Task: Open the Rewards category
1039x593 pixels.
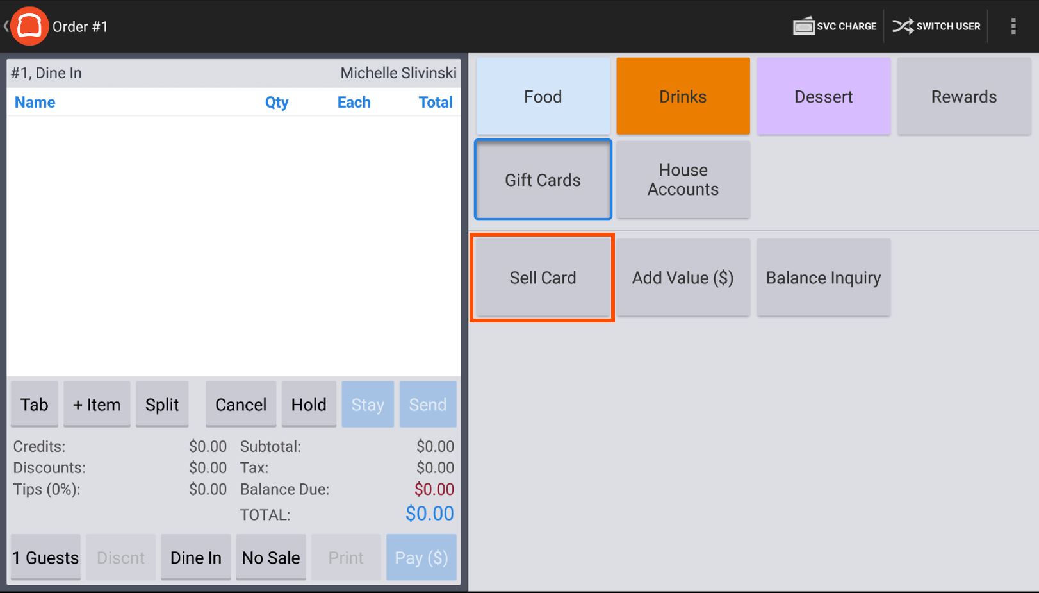Action: 963,96
